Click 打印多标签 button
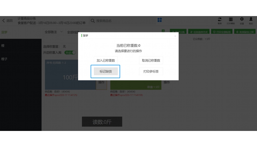This screenshot has height=147, width=257. coord(151,71)
